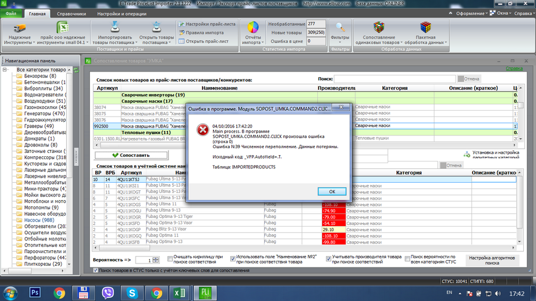Open Photoshop from the taskbar
The width and height of the screenshot is (536, 301).
(x=35, y=293)
